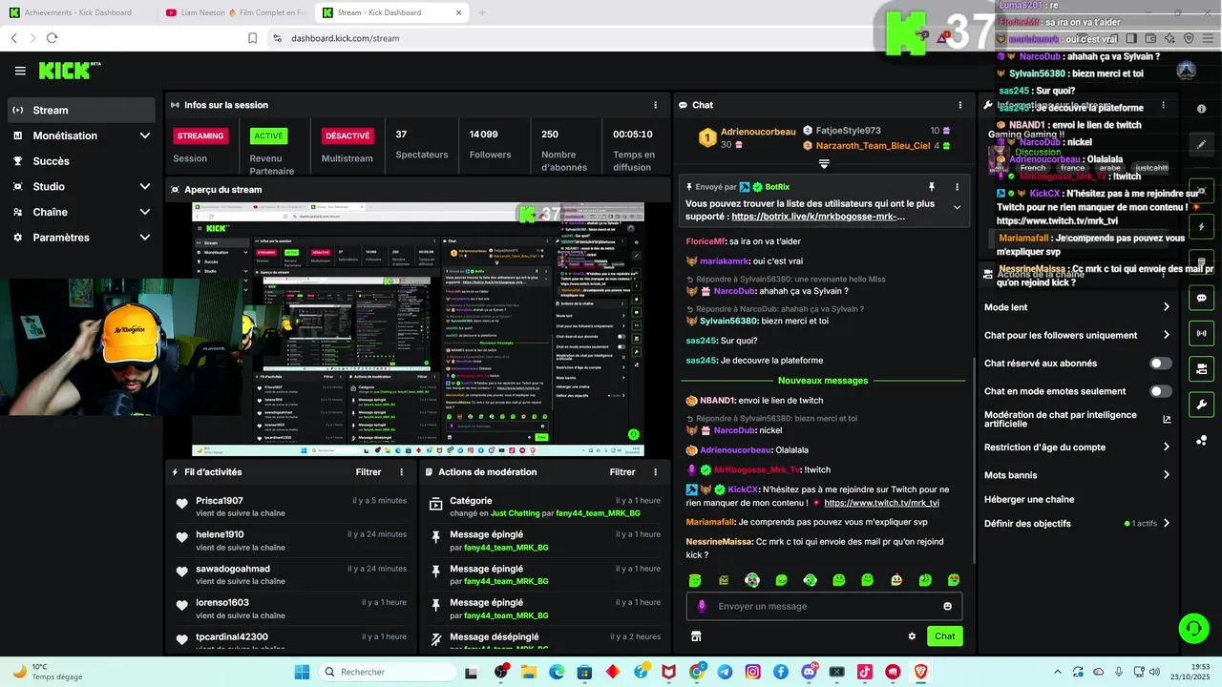Click the speech bubble icon in right sidebar

[1201, 298]
